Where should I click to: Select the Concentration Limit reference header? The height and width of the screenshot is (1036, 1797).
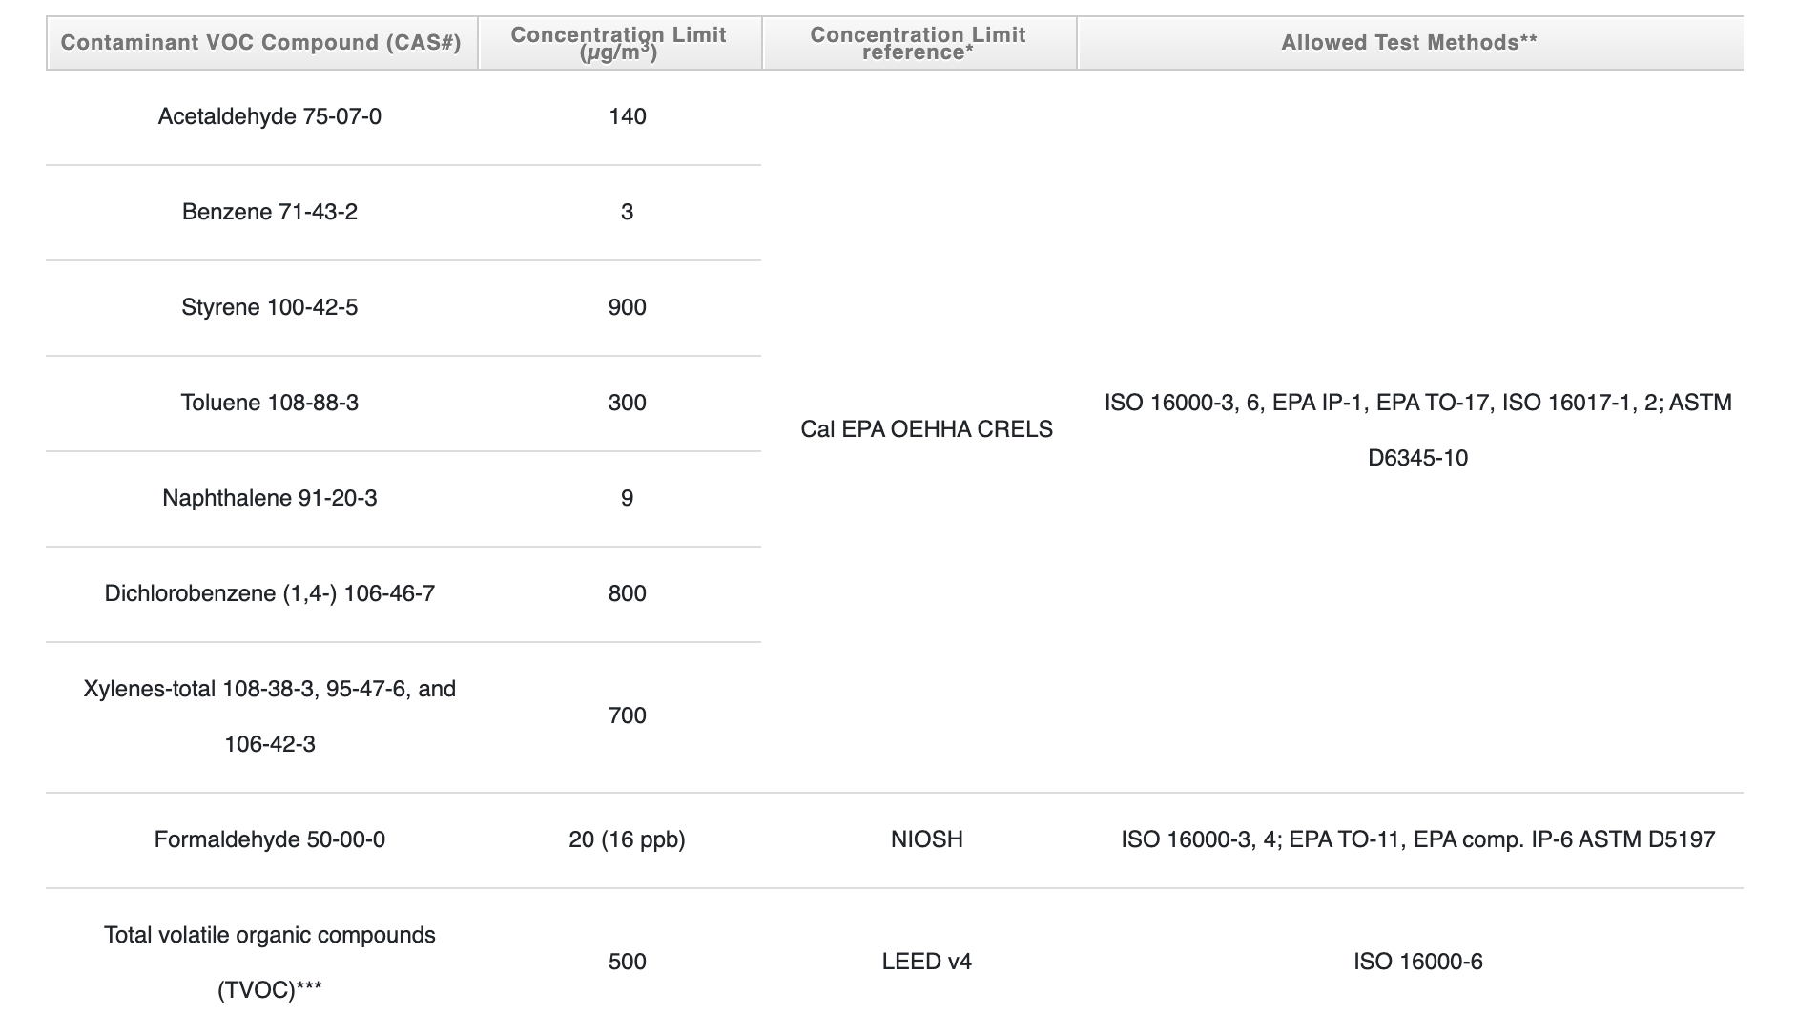coord(918,42)
